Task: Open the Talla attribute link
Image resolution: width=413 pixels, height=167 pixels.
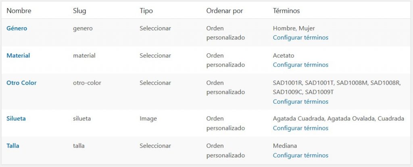Action: tap(13, 146)
